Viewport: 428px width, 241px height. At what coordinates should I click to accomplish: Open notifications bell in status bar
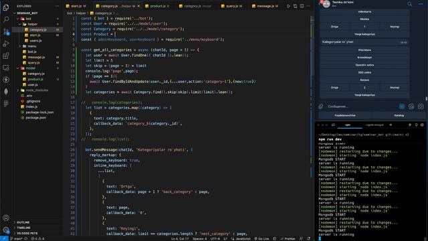click(x=308, y=239)
